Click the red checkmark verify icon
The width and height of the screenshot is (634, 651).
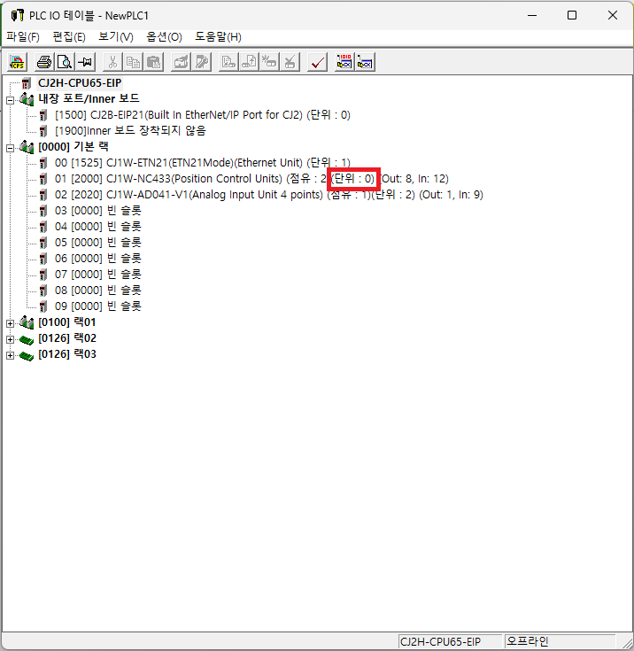click(317, 62)
